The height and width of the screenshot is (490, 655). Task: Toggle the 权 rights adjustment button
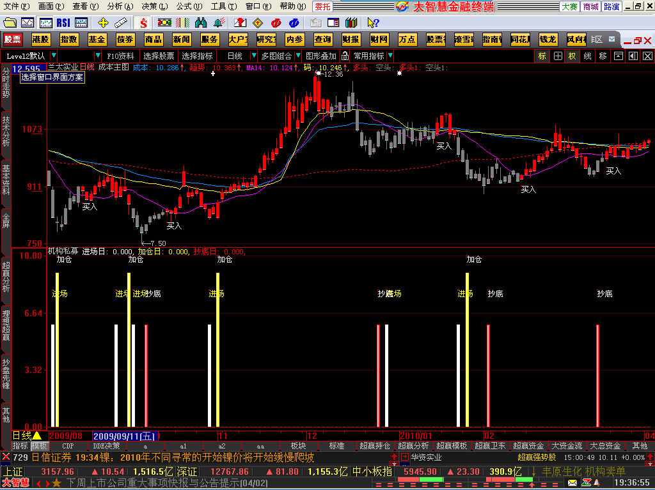tap(572, 56)
